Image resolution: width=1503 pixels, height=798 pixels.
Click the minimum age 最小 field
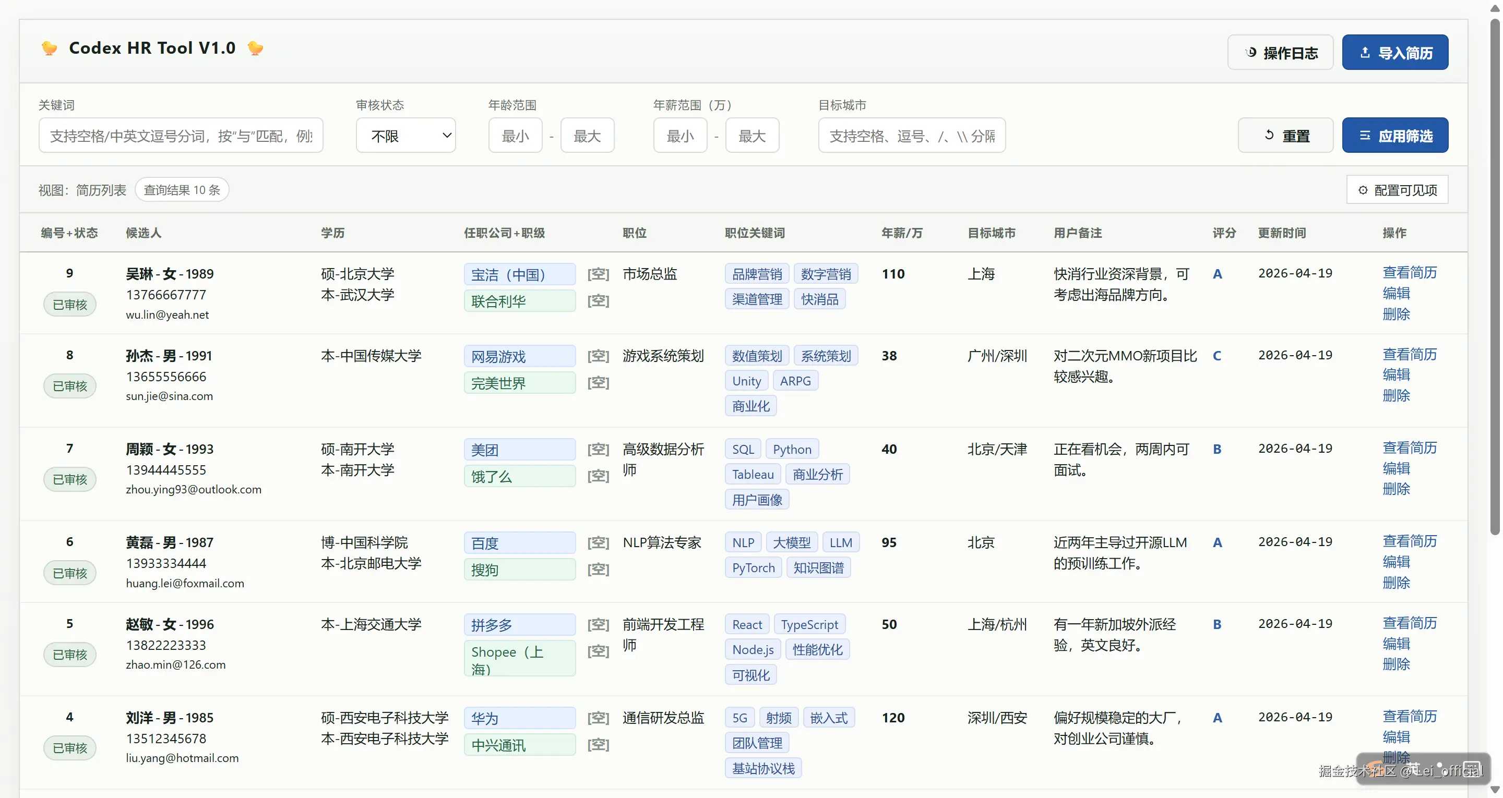tap(515, 135)
